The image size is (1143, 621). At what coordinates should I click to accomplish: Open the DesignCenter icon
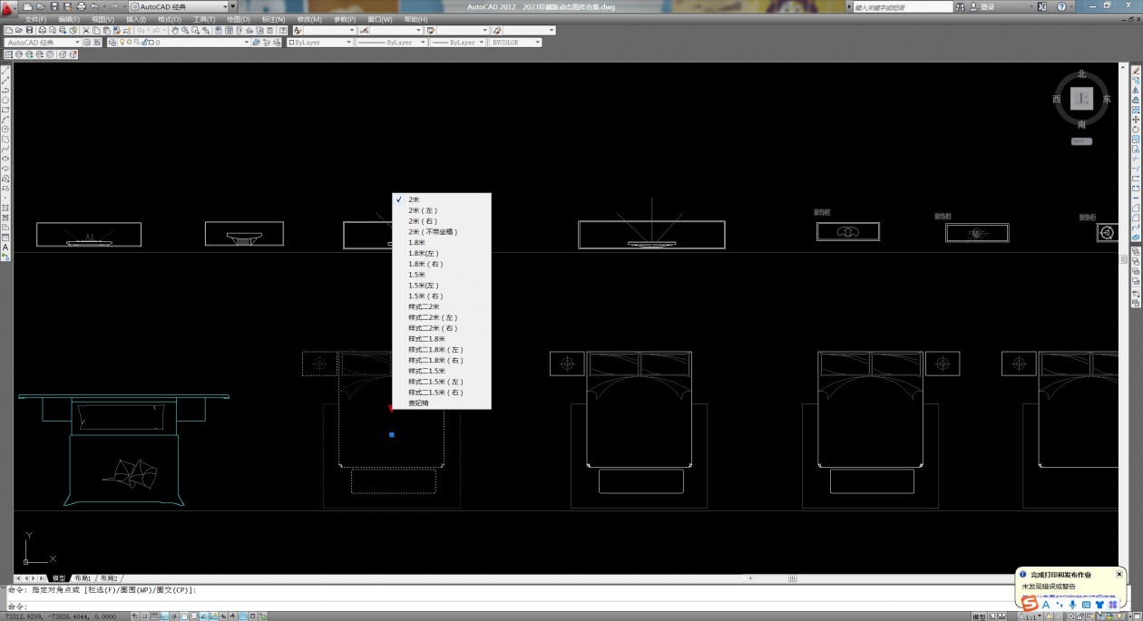(229, 30)
